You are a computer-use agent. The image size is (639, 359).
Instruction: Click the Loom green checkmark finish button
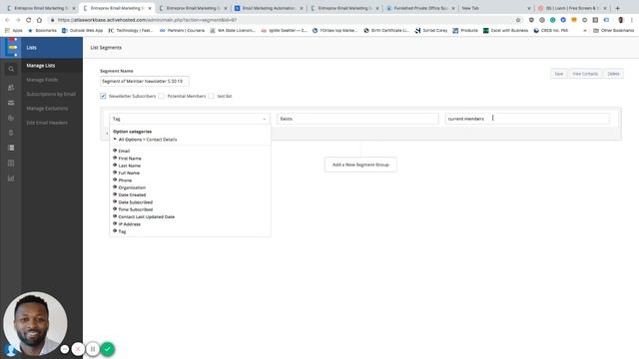(108, 349)
